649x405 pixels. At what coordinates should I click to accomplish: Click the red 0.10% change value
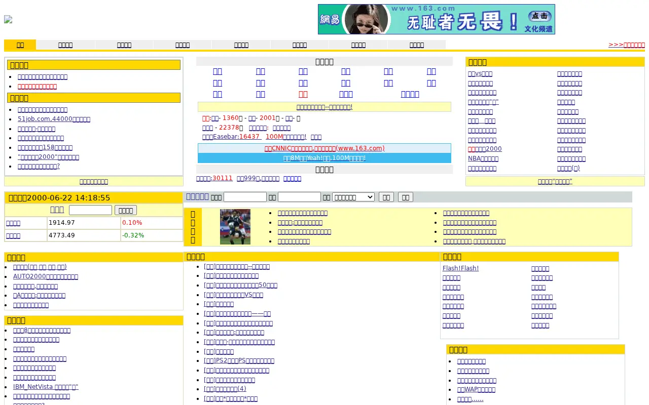coord(132,223)
